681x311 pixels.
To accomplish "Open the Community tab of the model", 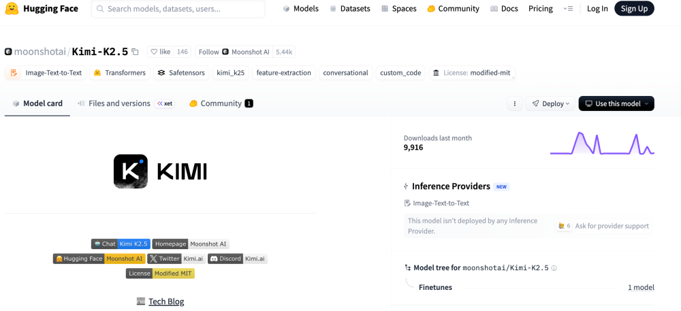I will (220, 103).
